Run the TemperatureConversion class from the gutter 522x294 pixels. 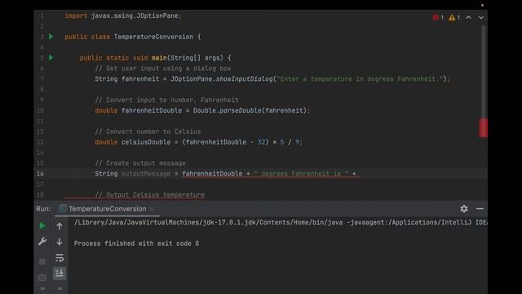coord(51,37)
